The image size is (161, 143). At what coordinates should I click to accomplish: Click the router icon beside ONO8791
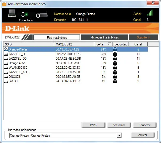[6, 77]
